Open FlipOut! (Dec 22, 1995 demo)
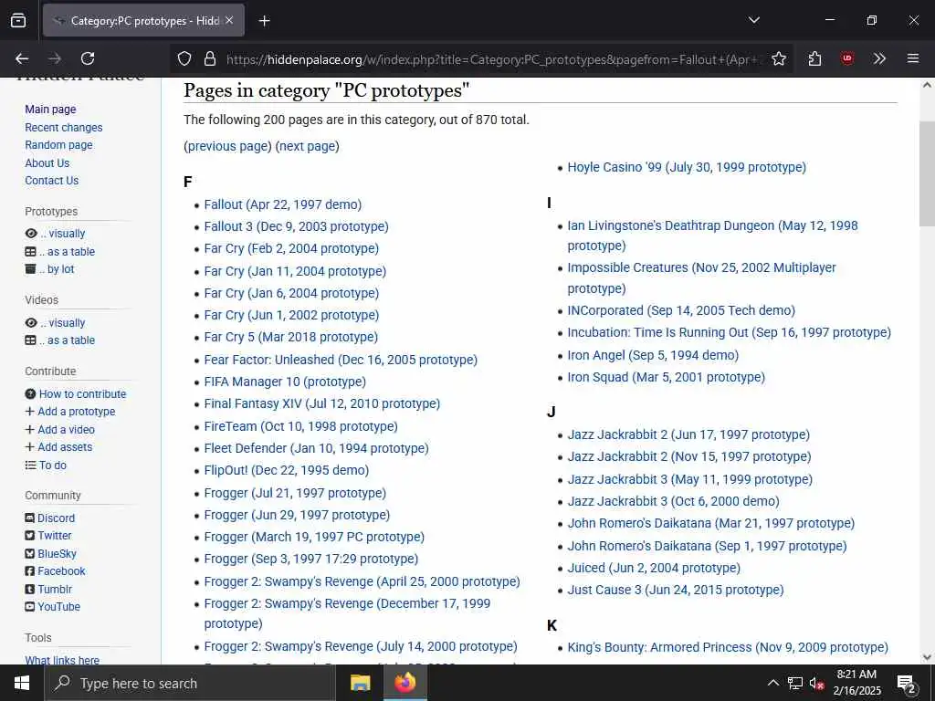Viewport: 935px width, 701px height. pos(286,470)
